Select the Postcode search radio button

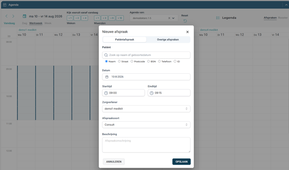tap(132, 61)
